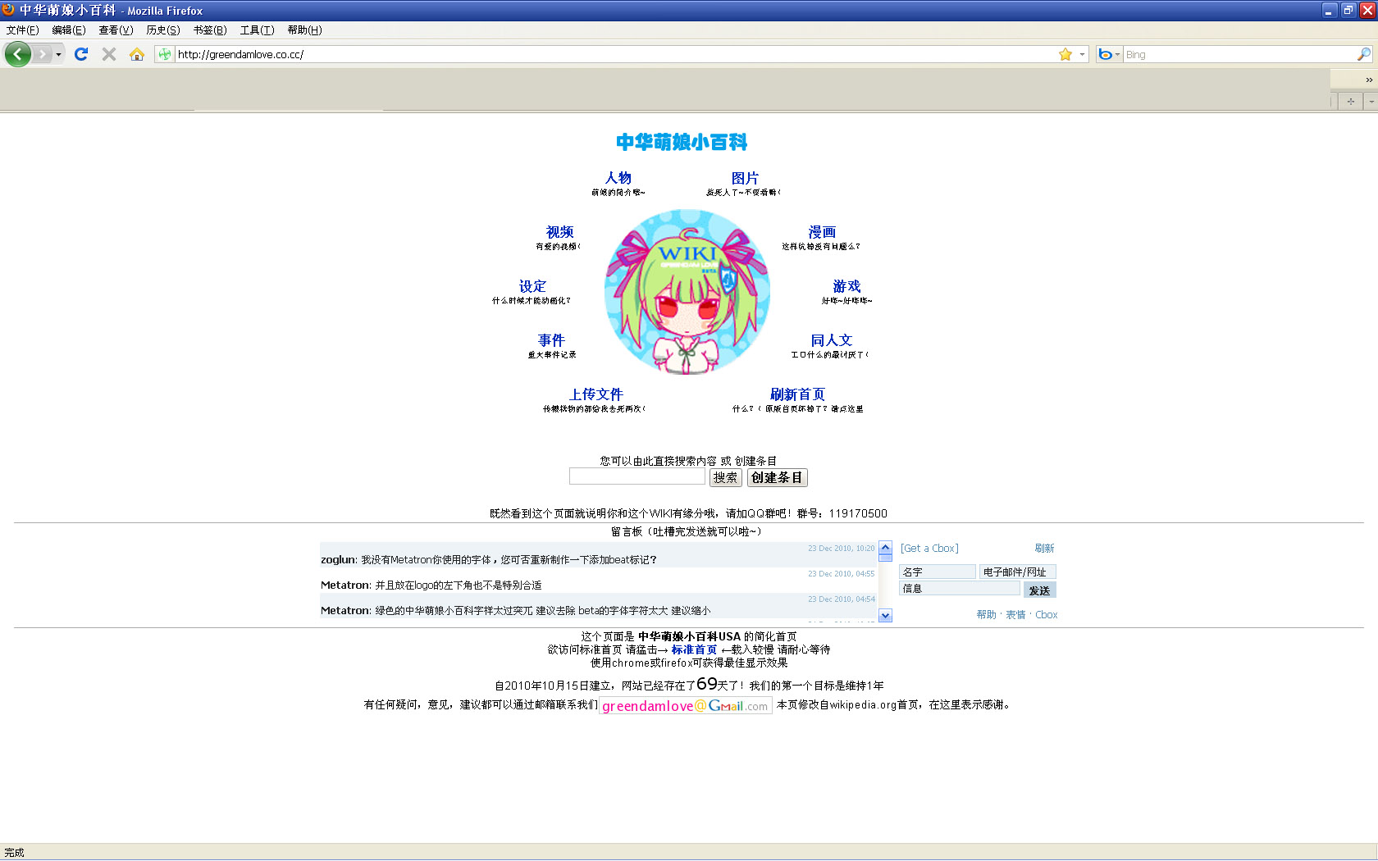Click the site favicon beside the URL
This screenshot has width=1378, height=861.
[165, 54]
